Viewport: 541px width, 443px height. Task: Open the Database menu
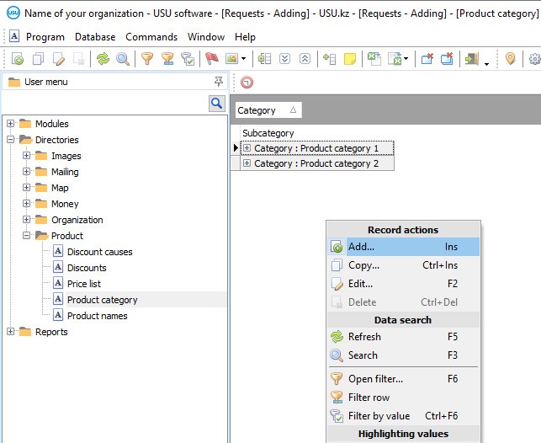[x=95, y=37]
